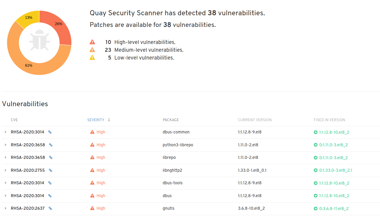This screenshot has height=216, width=380.
Task: Click link icon beside RHSA-2020:2755
Action: point(51,170)
